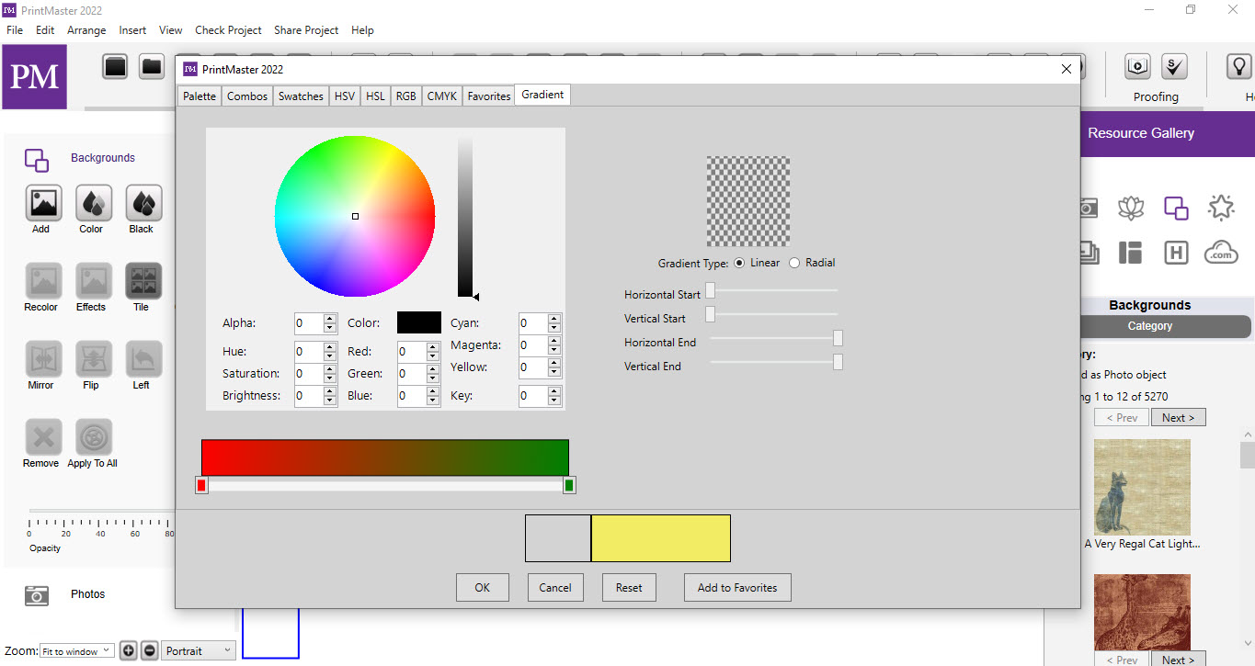Click the Brightness value input field
The width and height of the screenshot is (1255, 666).
pyautogui.click(x=309, y=396)
